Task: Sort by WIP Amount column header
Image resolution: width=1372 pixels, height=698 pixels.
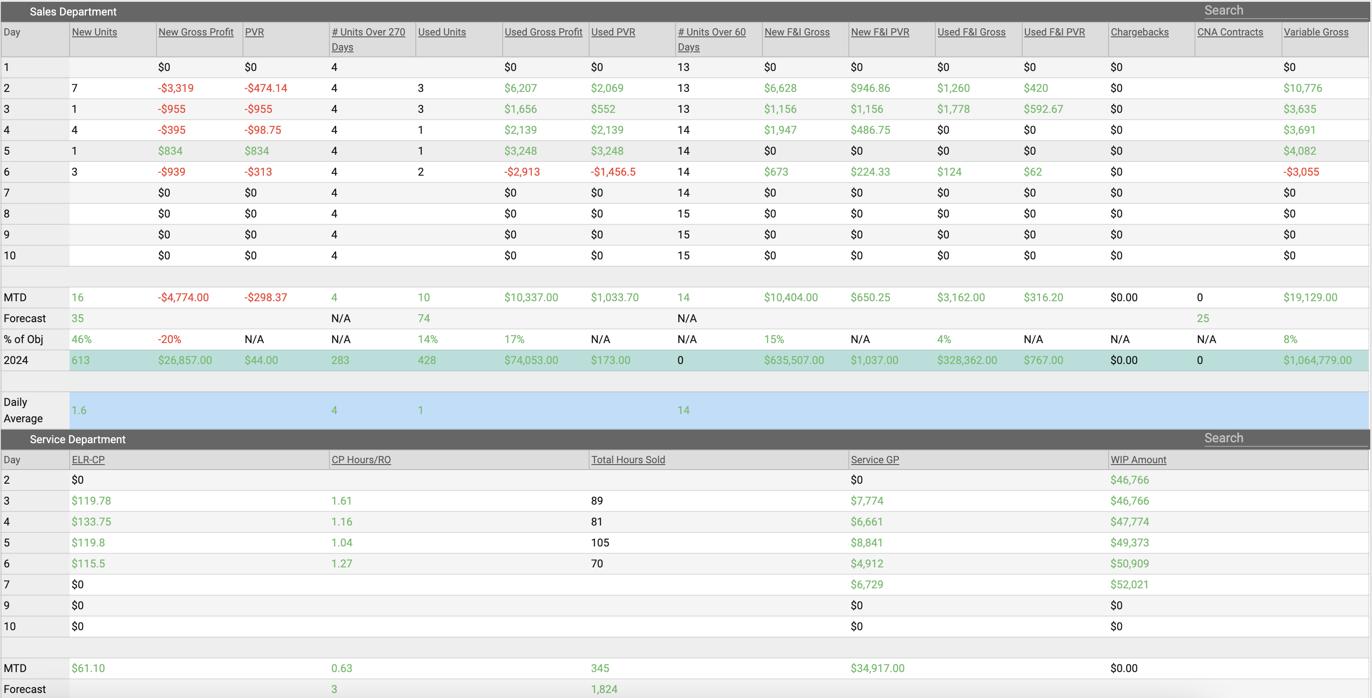Action: [x=1138, y=460]
